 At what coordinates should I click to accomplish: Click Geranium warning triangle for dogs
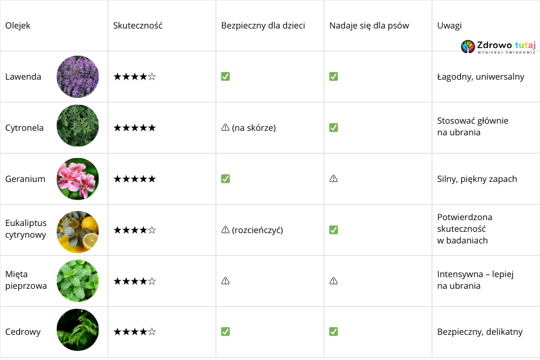[x=333, y=179]
